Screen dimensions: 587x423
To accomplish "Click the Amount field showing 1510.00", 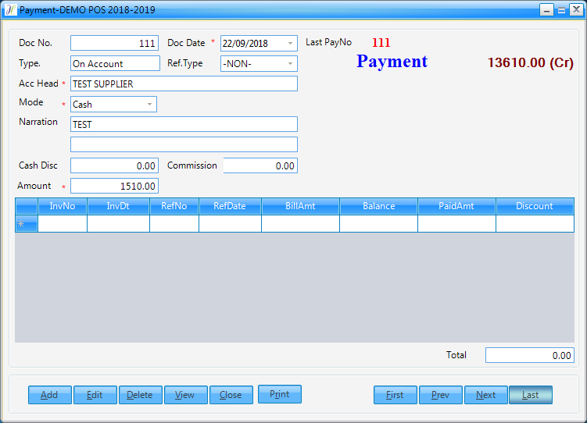I will click(x=114, y=186).
